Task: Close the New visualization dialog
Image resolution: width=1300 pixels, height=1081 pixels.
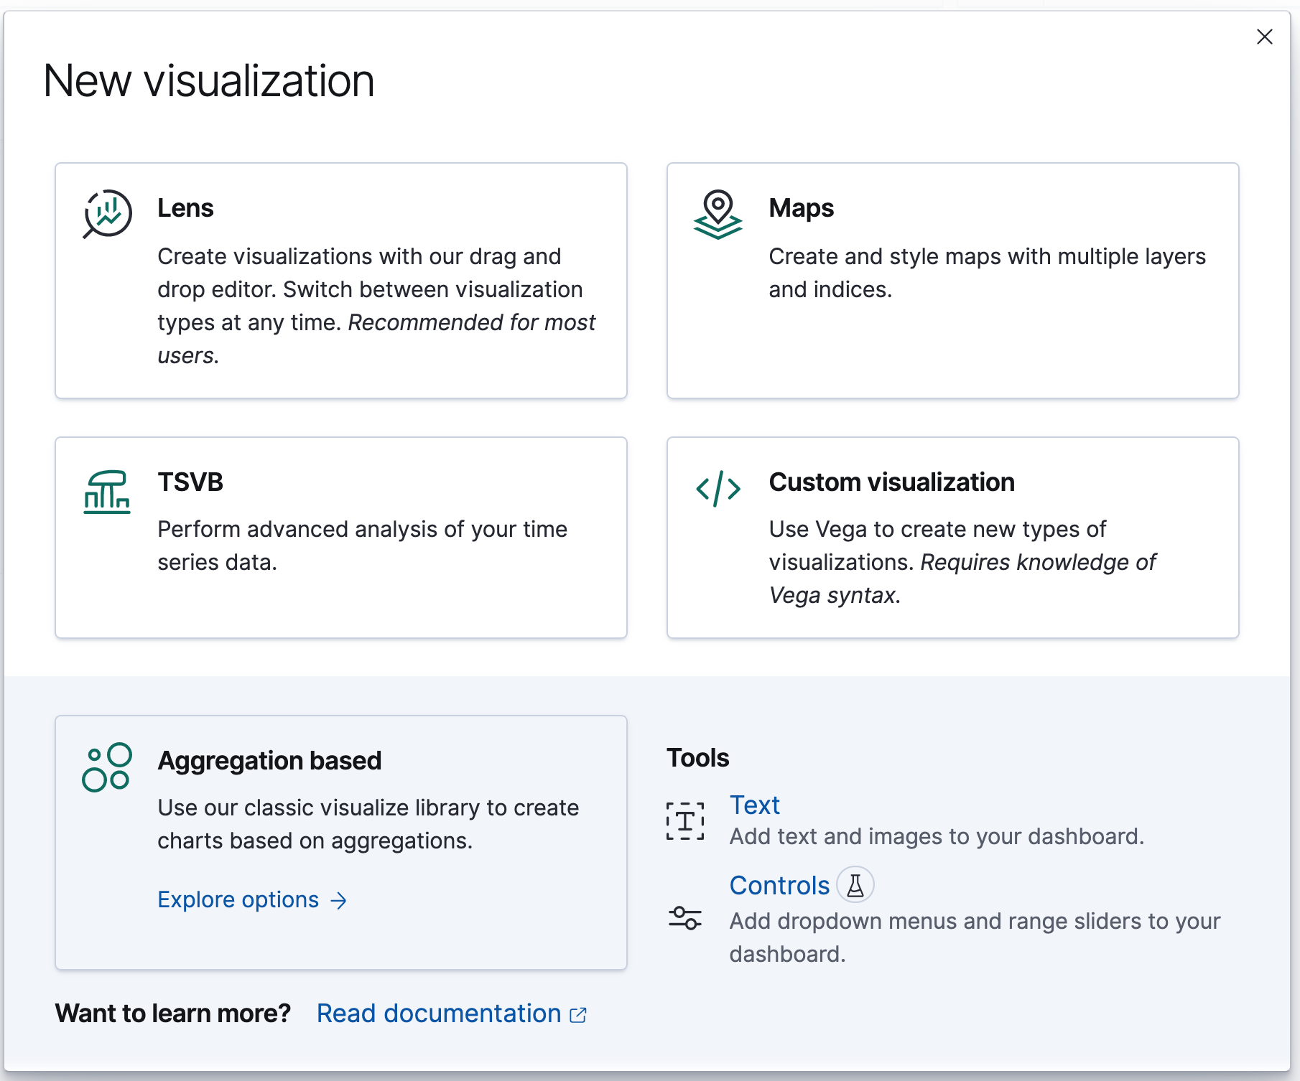Action: pos(1265,37)
